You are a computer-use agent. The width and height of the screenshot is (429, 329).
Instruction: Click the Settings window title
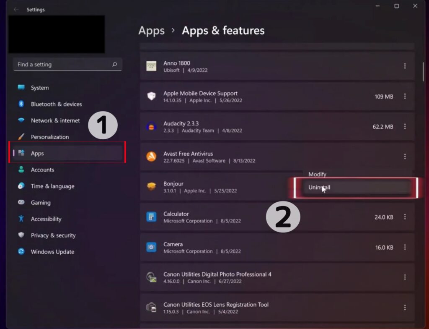[36, 10]
